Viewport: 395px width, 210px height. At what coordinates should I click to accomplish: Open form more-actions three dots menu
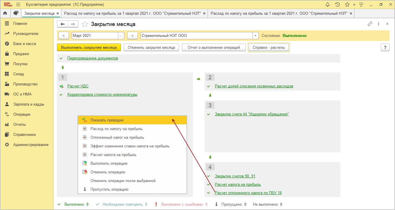(x=379, y=24)
